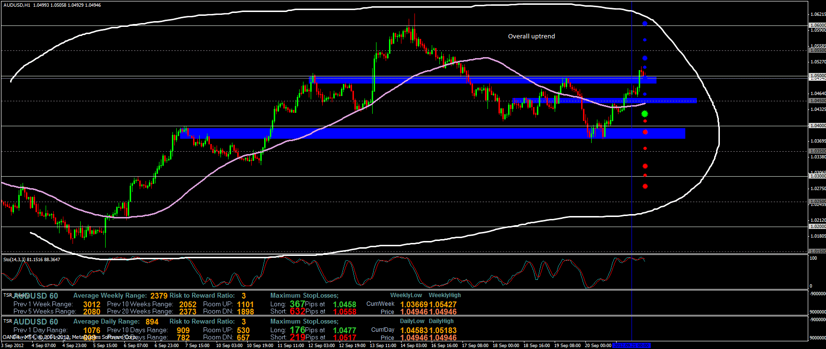
Task: Click the TSR label in weekly panel
Action: (7, 295)
